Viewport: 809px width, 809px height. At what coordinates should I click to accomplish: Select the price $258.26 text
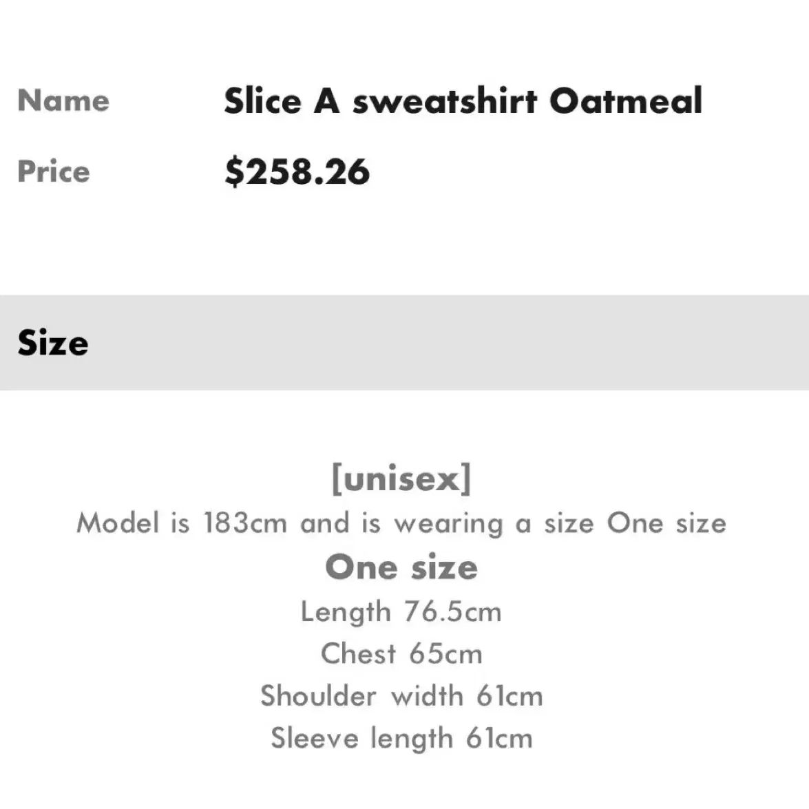pos(297,172)
